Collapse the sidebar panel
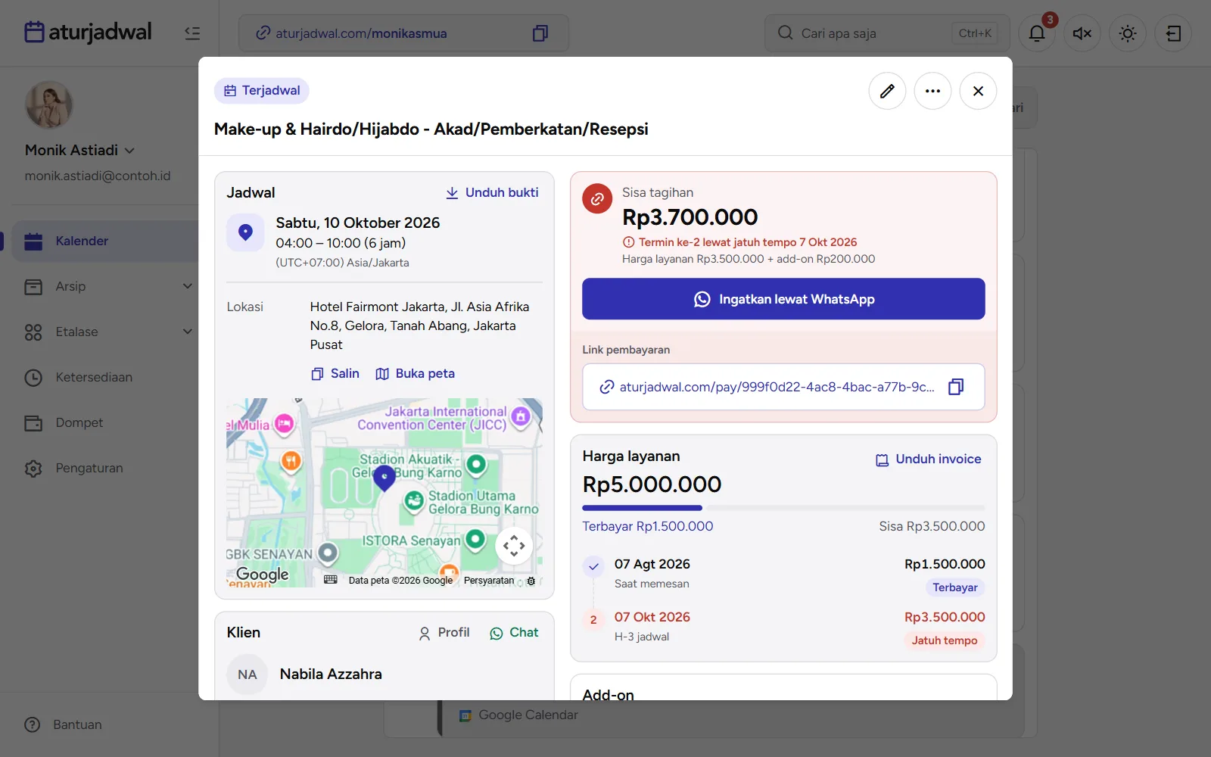The image size is (1211, 757). pyautogui.click(x=192, y=33)
